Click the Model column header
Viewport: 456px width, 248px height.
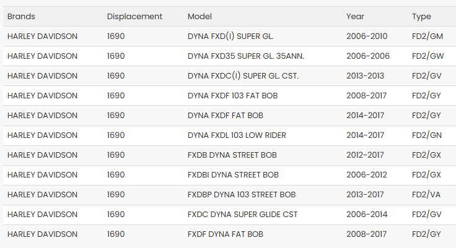(199, 17)
